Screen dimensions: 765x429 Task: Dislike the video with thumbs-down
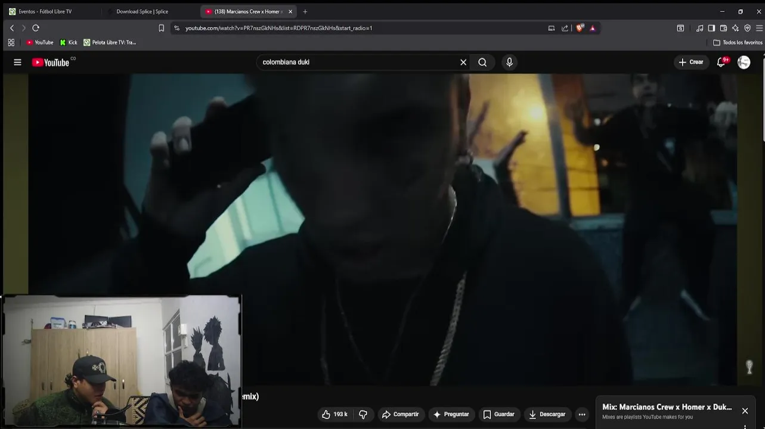pyautogui.click(x=363, y=414)
